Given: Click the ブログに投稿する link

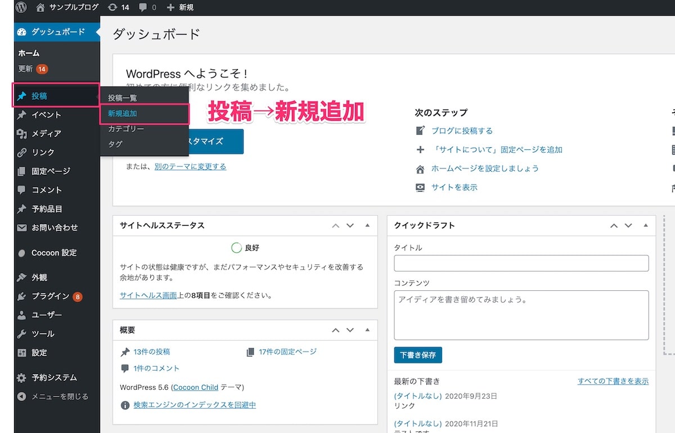Looking at the screenshot, I should tap(462, 131).
